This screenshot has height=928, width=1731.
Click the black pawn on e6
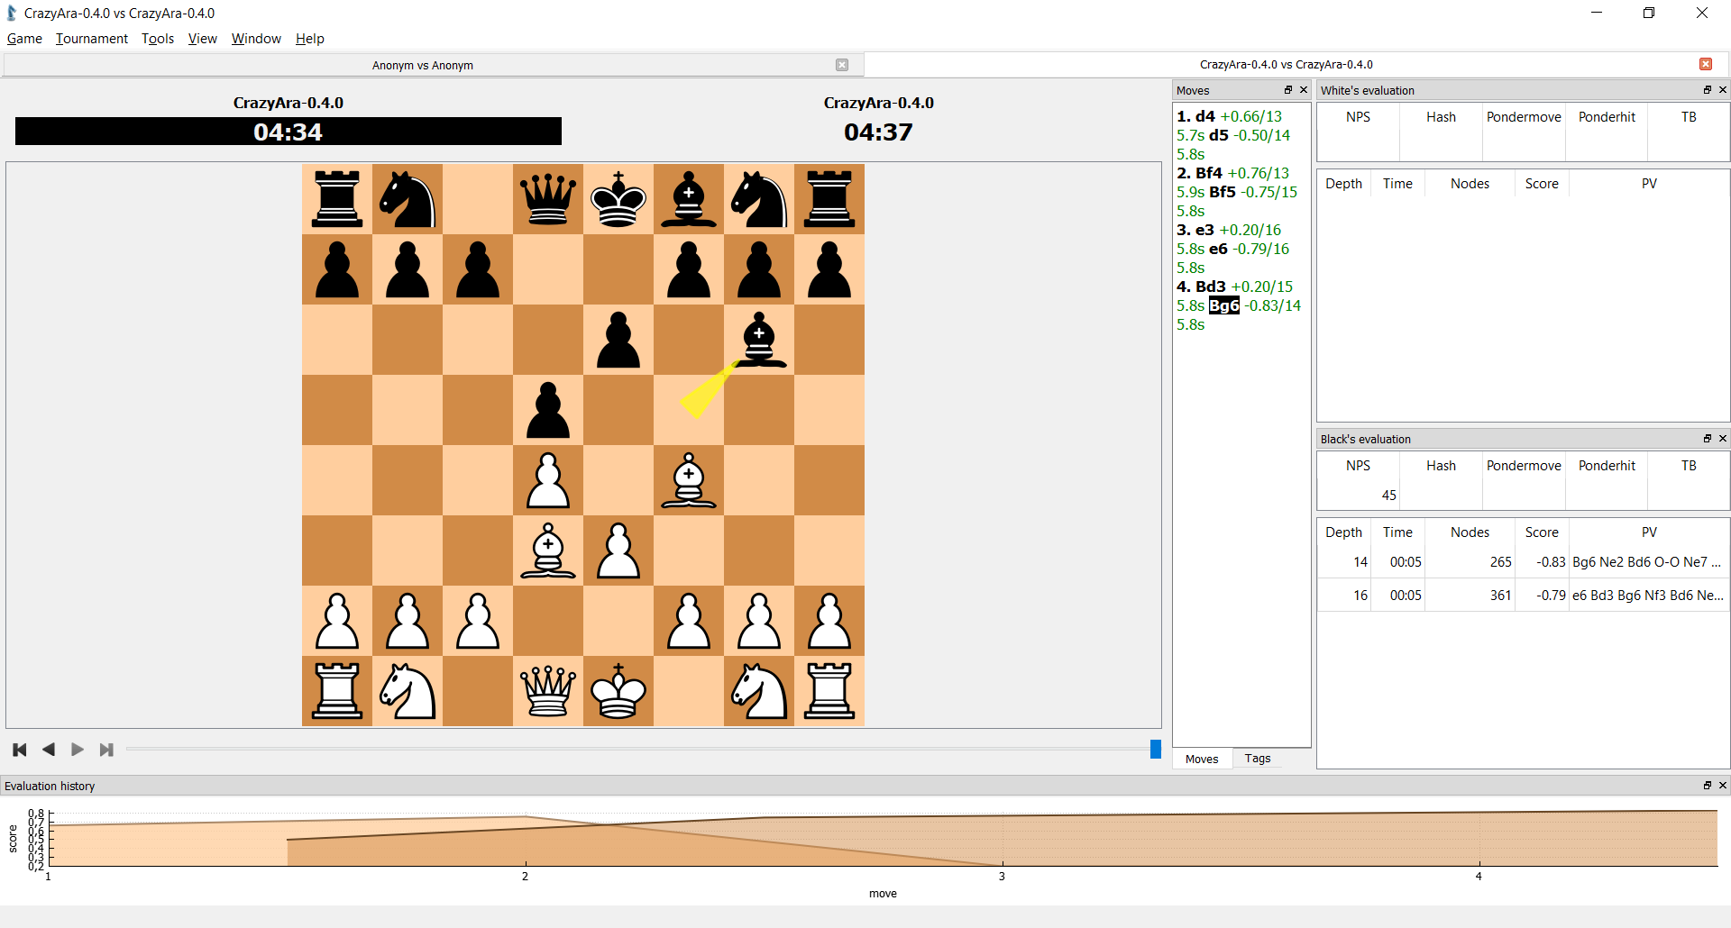click(618, 340)
